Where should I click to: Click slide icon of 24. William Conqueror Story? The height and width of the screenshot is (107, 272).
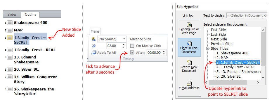[x=10, y=77]
